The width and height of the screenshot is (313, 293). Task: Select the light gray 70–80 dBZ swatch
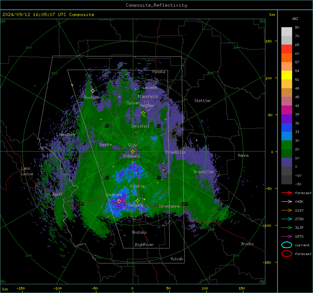click(287, 32)
